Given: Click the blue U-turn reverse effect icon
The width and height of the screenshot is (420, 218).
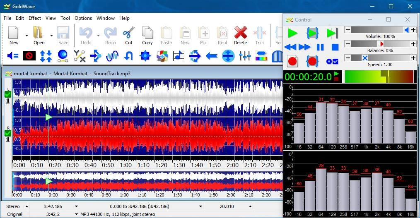Looking at the screenshot, I should 128,56.
